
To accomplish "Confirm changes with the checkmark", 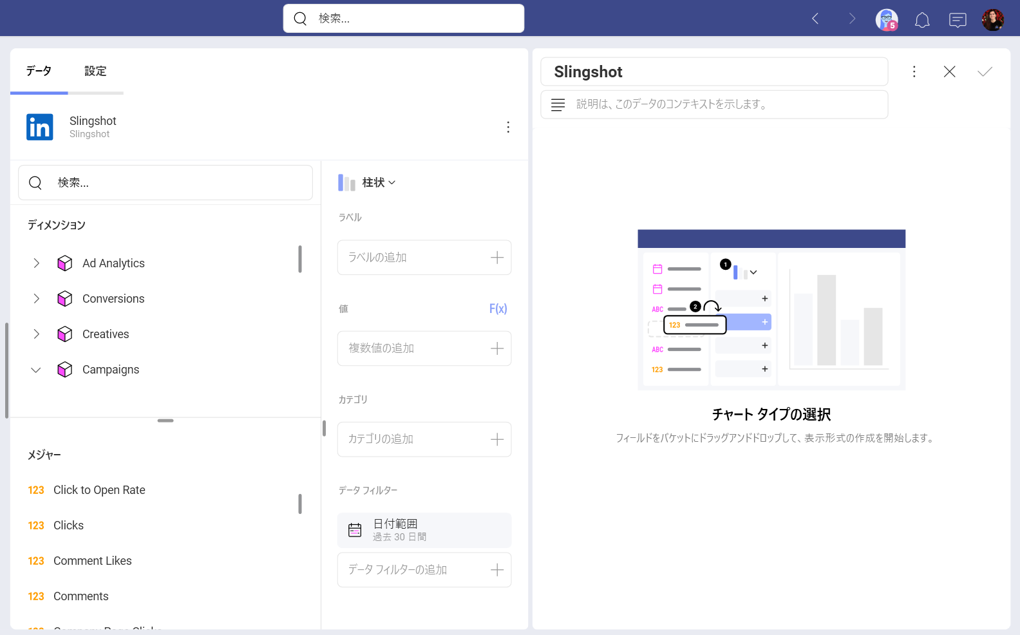I will pos(985,71).
